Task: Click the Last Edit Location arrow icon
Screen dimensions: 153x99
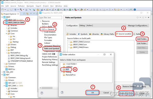Action: [x=115, y=10]
